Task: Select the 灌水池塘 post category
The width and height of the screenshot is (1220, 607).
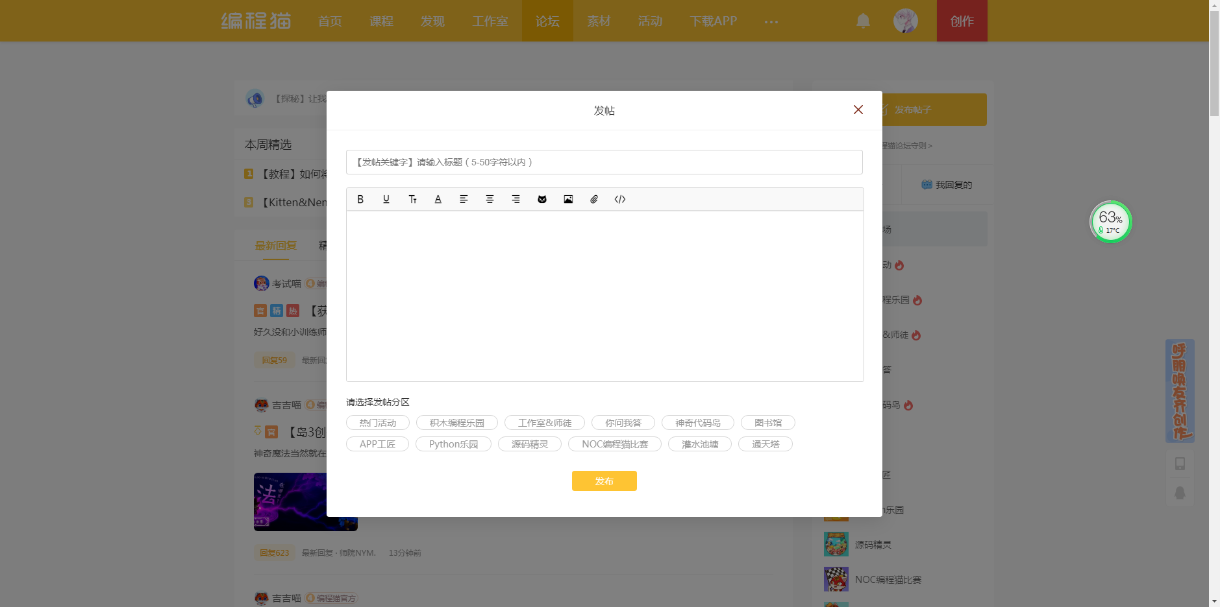Action: click(700, 444)
